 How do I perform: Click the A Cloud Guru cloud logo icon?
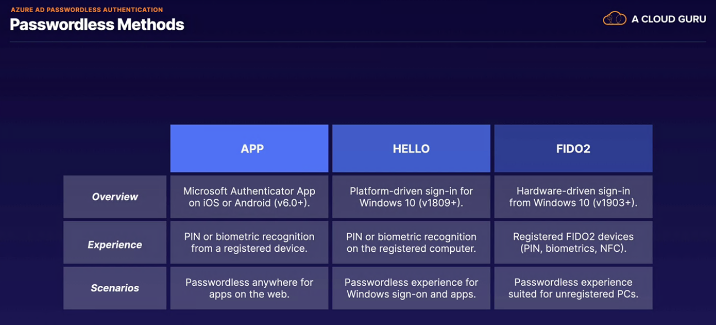click(615, 19)
